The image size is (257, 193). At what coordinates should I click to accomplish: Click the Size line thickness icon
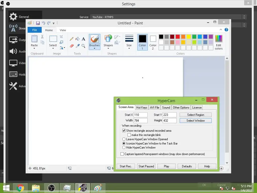point(129,38)
